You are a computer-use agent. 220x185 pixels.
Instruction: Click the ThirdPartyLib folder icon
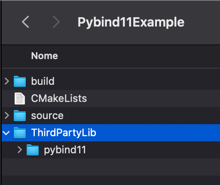[20, 133]
